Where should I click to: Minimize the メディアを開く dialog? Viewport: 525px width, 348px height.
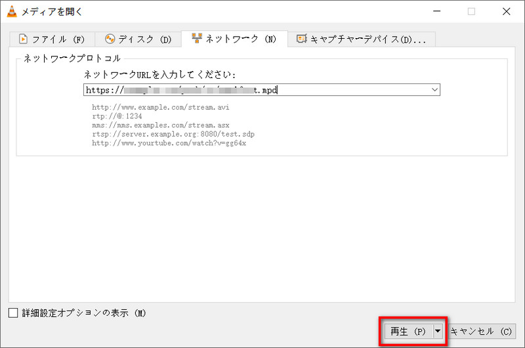tap(436, 11)
